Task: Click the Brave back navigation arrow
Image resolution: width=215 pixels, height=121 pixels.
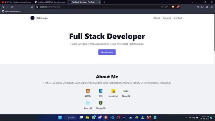Action: coord(3,7)
